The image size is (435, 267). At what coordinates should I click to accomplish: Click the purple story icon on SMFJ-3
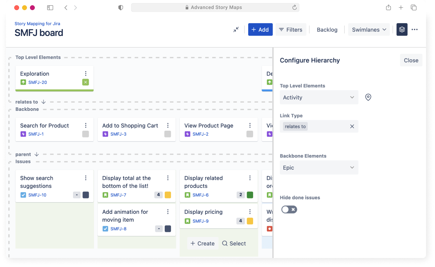(x=105, y=134)
